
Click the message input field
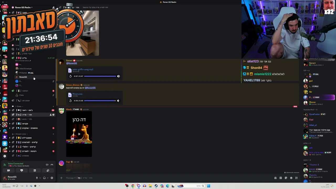168,178
